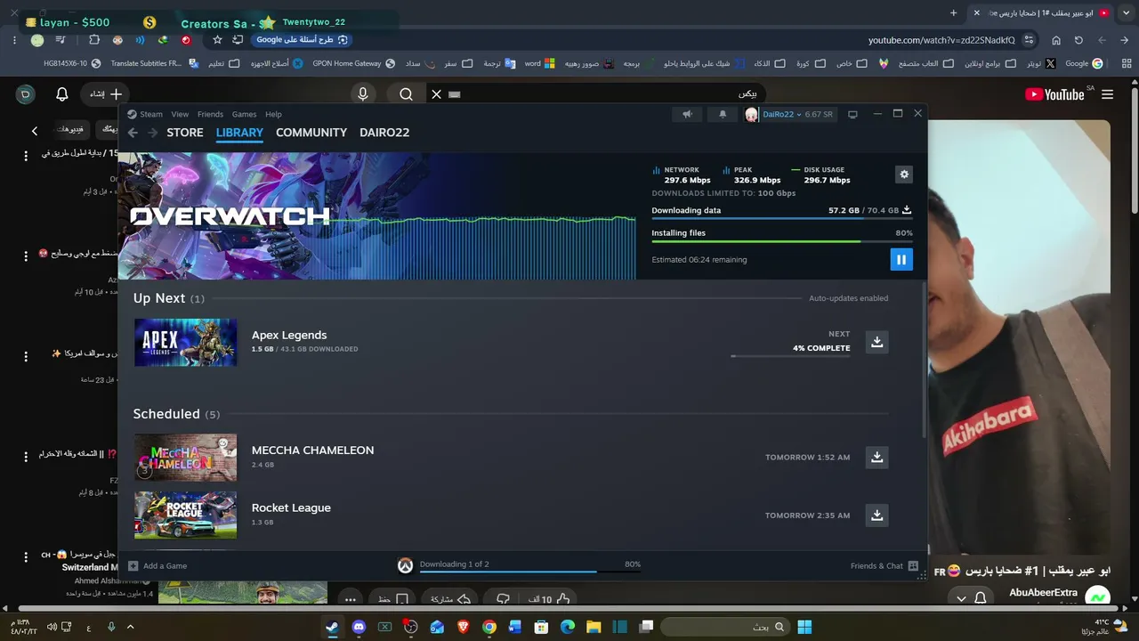Pause the Overwatch download
This screenshot has width=1139, height=641.
click(x=901, y=260)
